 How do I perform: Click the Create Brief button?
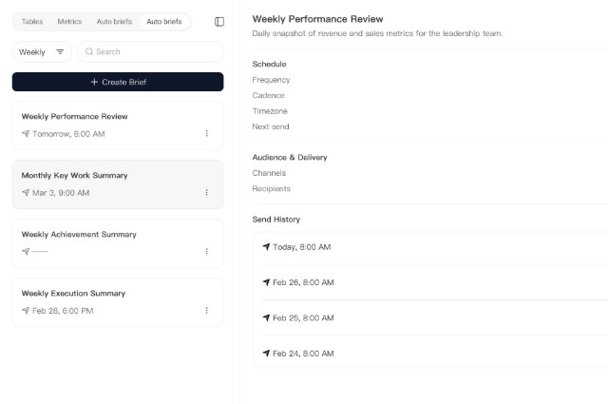[118, 82]
